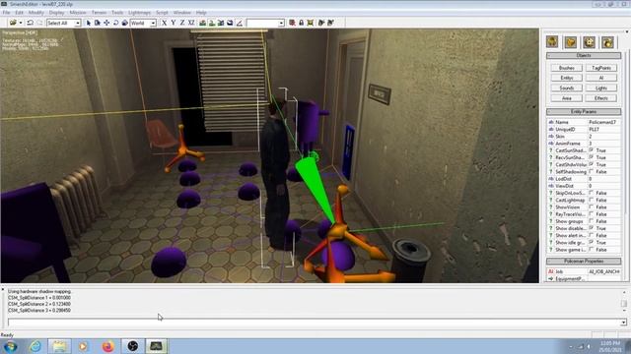Screen dimensions: 631x354
Task: Click the Redo toolbar icon
Action: [x=39, y=23]
